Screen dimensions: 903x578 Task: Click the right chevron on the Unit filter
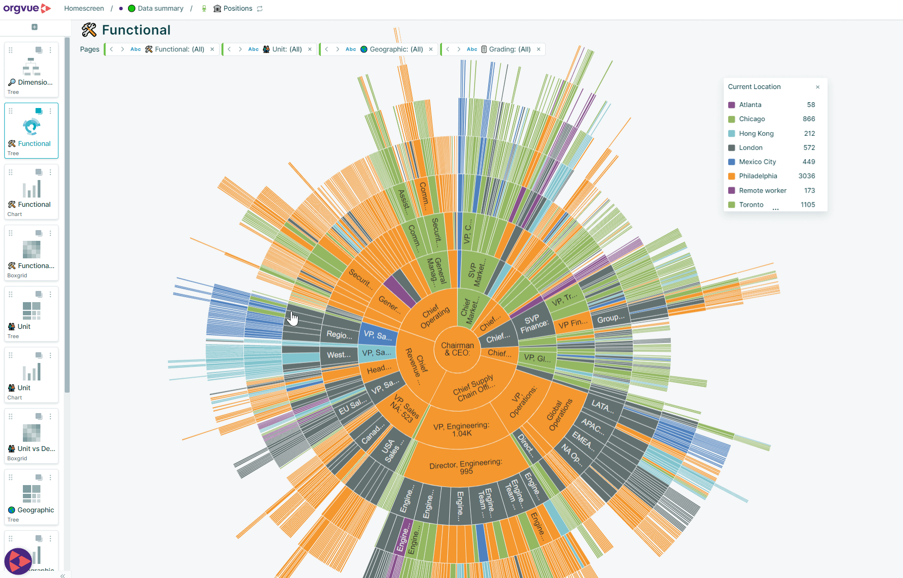click(x=240, y=49)
